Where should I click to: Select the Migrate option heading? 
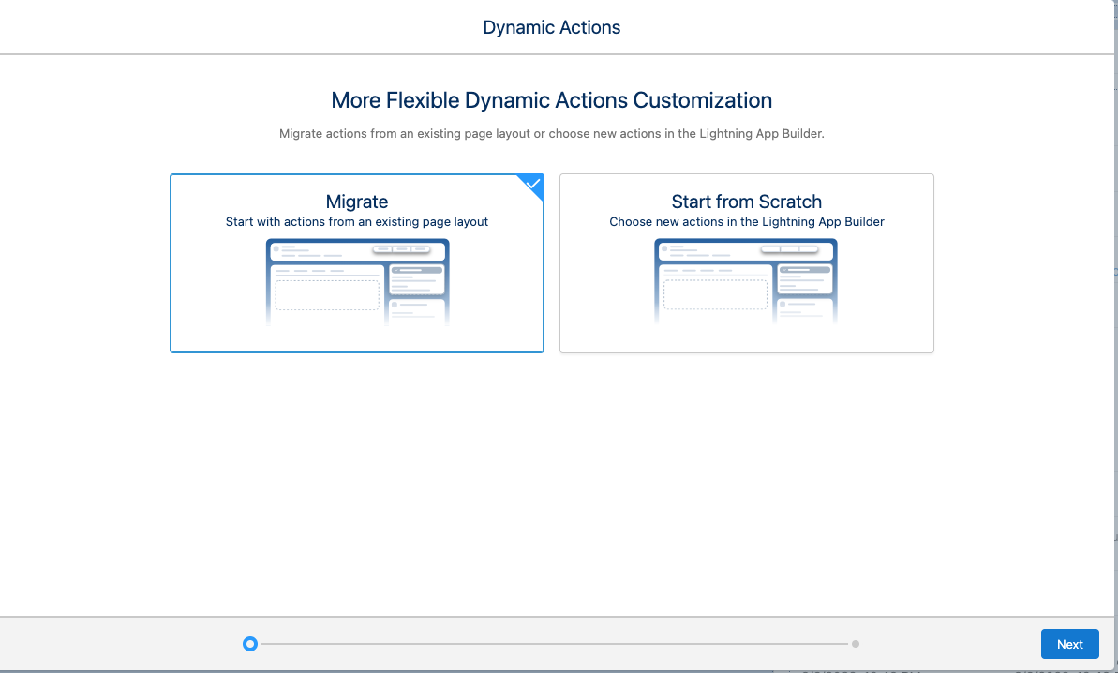coord(357,202)
